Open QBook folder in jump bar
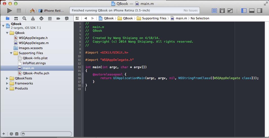Viewport: 269px width, 138px height. point(125,18)
